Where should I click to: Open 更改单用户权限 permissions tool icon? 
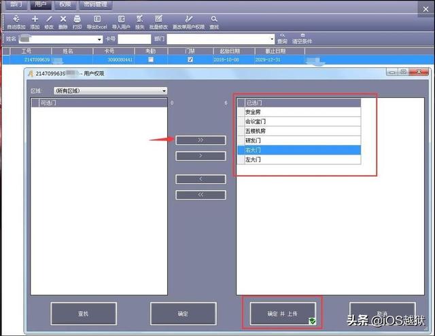189,19
